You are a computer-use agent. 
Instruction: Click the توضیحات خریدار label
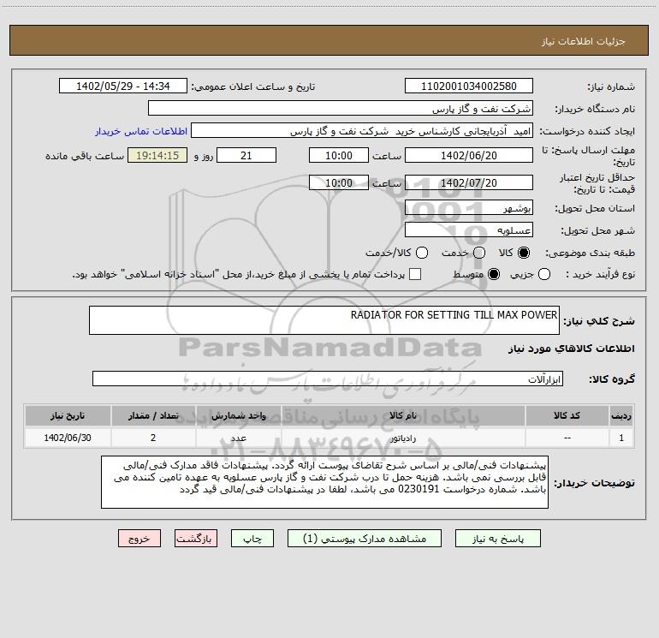(594, 483)
